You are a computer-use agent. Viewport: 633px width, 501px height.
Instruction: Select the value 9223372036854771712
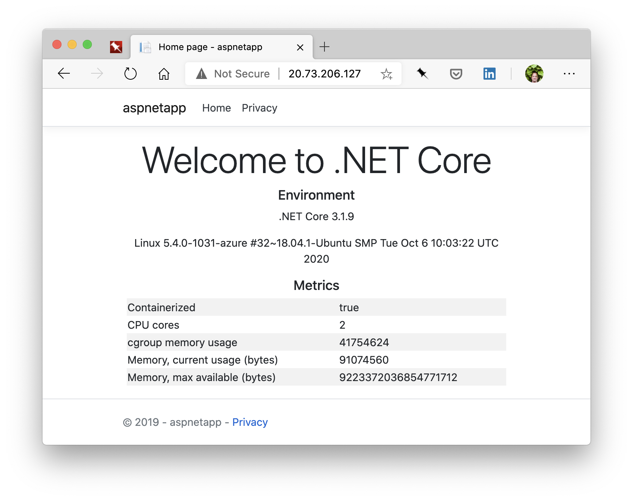point(398,377)
